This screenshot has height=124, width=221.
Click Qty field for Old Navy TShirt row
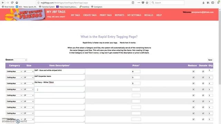[x=211, y=83]
